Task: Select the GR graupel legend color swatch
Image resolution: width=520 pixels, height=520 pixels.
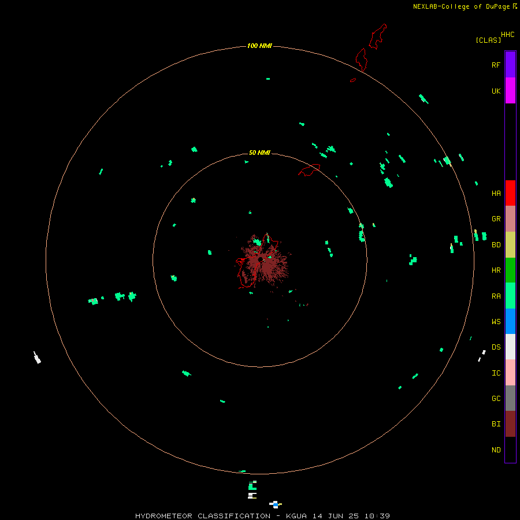Action: [x=510, y=219]
